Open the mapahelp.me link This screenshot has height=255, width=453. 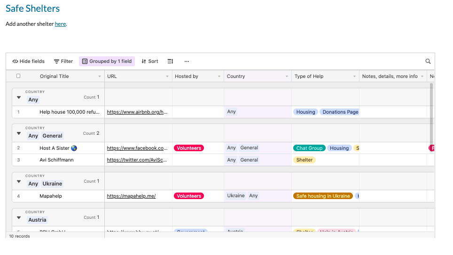point(131,196)
